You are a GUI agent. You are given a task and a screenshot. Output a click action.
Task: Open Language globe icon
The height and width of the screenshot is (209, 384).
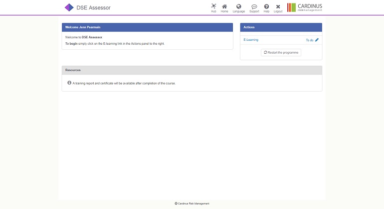point(238,6)
